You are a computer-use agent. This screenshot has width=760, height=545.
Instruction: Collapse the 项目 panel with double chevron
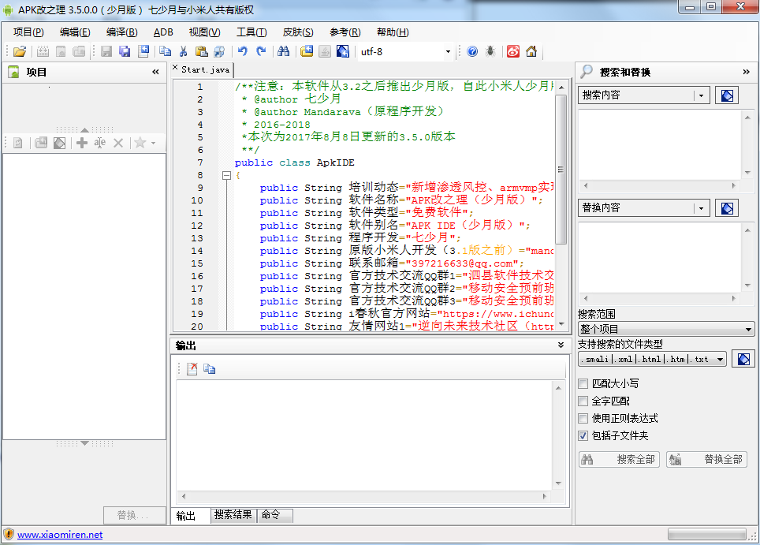point(155,72)
